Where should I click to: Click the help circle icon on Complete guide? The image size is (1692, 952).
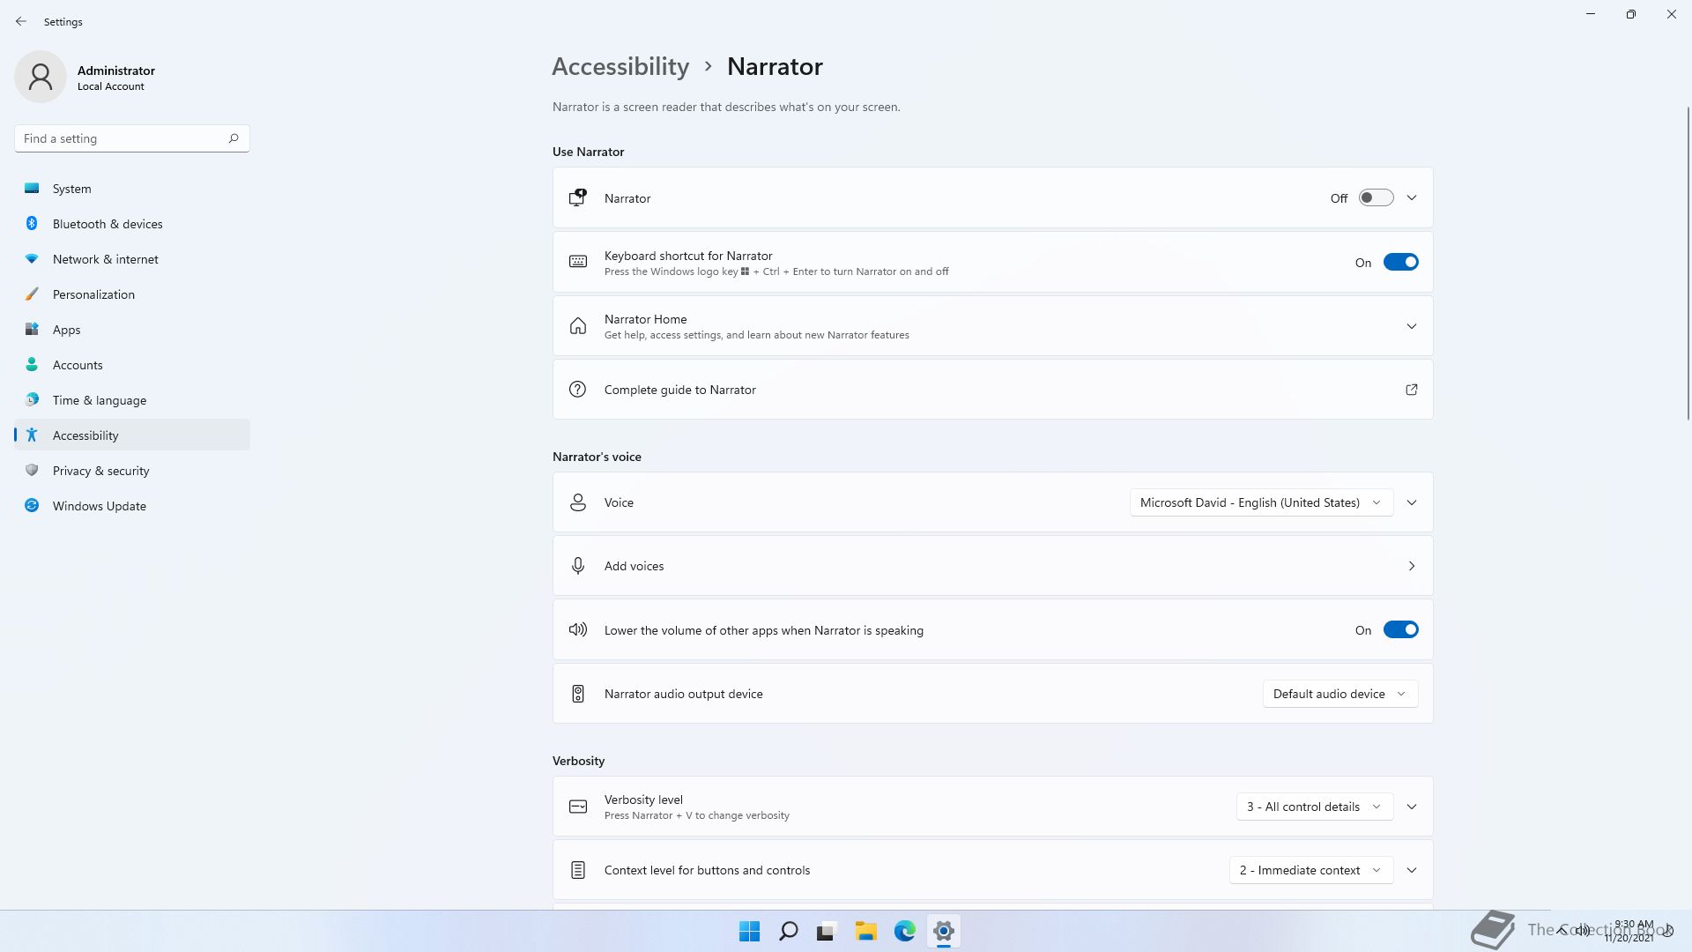click(578, 390)
